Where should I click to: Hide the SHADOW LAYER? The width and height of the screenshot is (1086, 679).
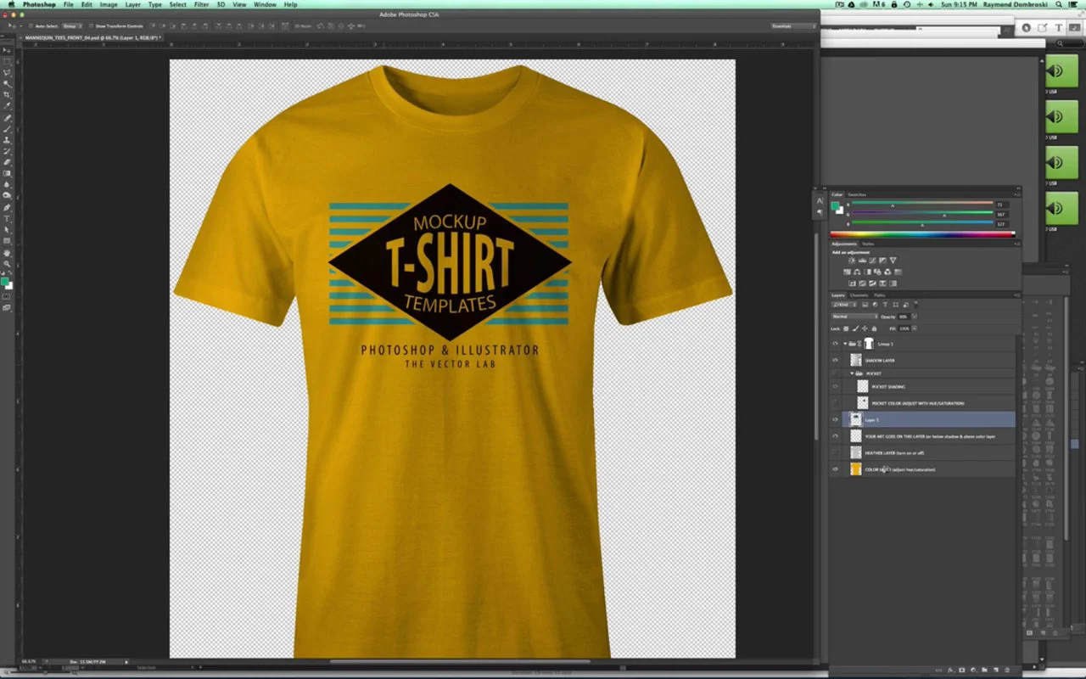tap(835, 360)
